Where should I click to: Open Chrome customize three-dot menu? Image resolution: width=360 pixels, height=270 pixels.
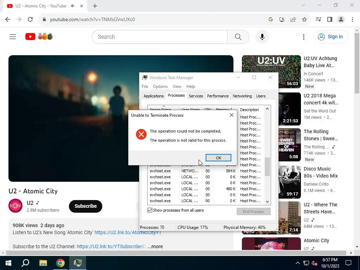tap(352, 19)
